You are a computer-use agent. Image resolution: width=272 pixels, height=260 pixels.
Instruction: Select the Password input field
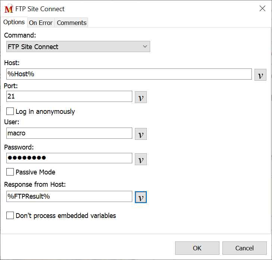pos(69,158)
